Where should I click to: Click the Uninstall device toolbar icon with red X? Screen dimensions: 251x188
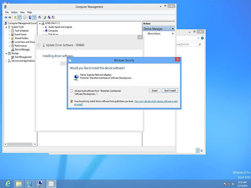[x=49, y=18]
